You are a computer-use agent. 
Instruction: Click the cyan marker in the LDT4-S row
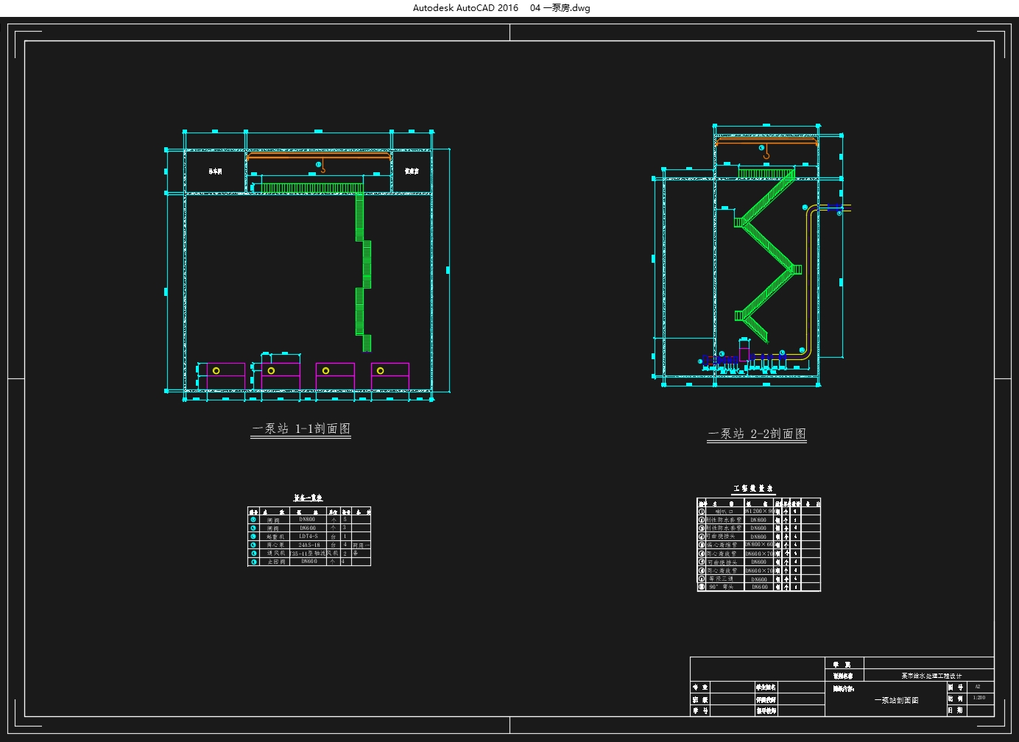(x=253, y=536)
